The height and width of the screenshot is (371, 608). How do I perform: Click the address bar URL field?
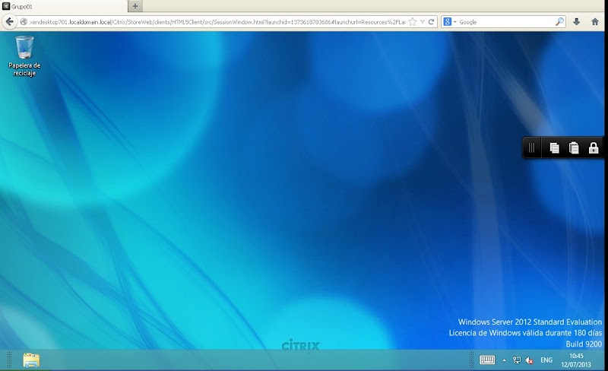click(x=217, y=22)
